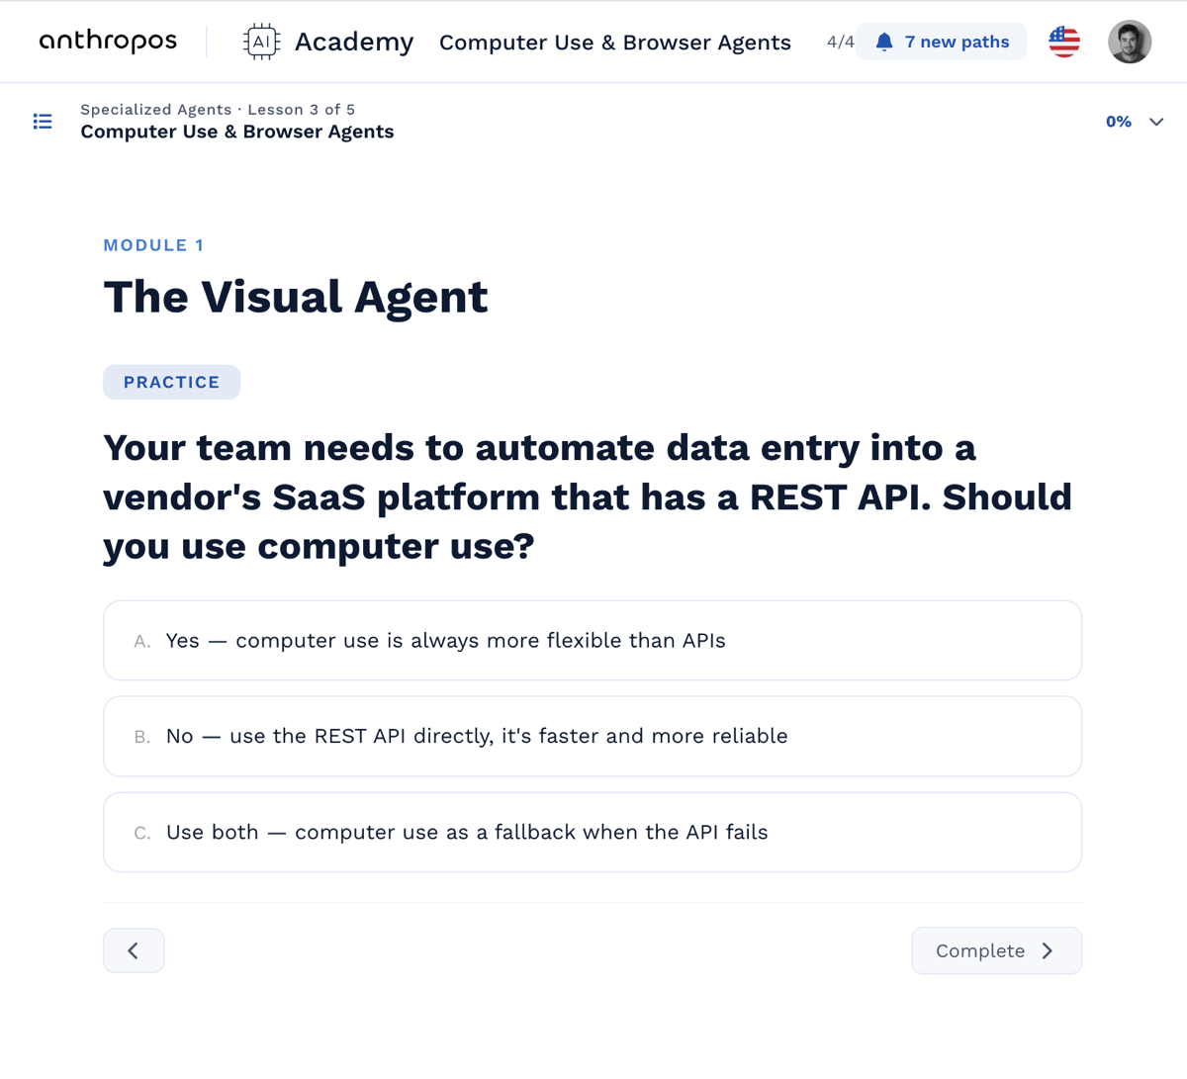The width and height of the screenshot is (1187, 1079).
Task: Click the 4/4 counter text
Action: click(840, 42)
